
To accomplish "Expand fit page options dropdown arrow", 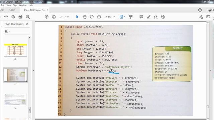I will [124, 17].
